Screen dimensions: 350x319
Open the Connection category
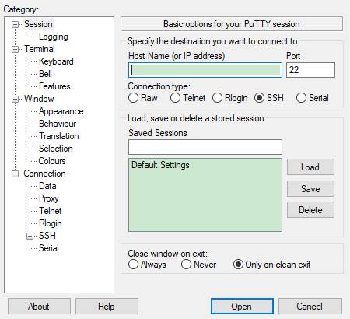(44, 174)
